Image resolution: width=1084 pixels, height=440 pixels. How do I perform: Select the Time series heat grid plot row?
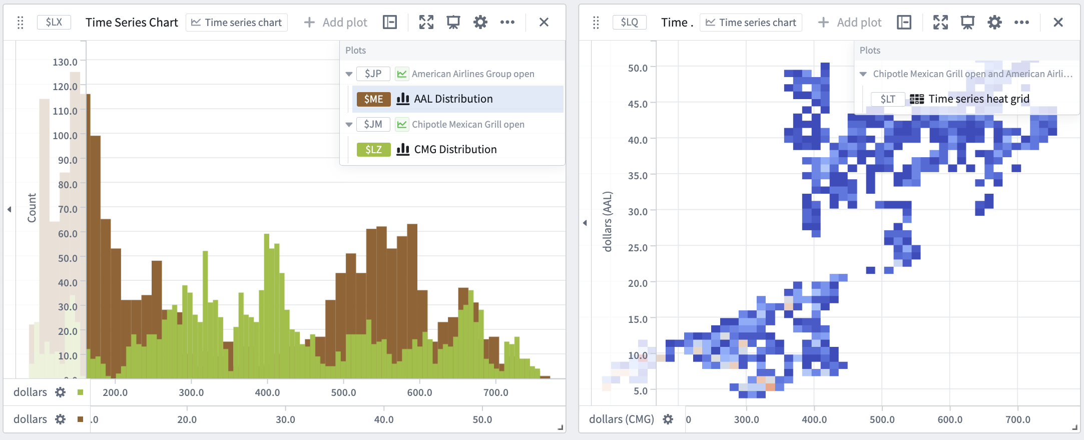coord(971,99)
